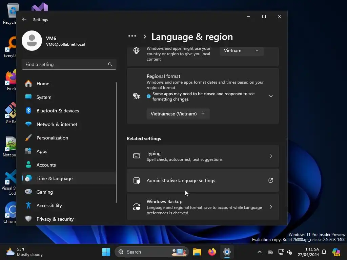Select Time & language in the sidebar

69,178
